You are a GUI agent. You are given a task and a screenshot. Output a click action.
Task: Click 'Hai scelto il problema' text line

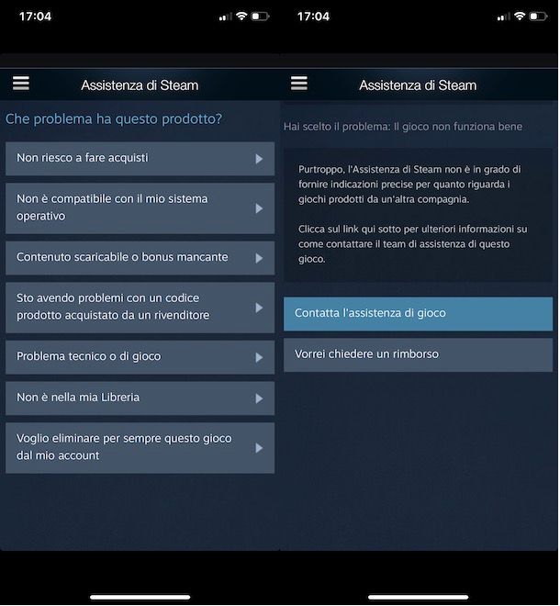403,127
